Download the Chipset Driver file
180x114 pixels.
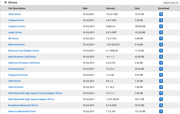tap(161, 20)
